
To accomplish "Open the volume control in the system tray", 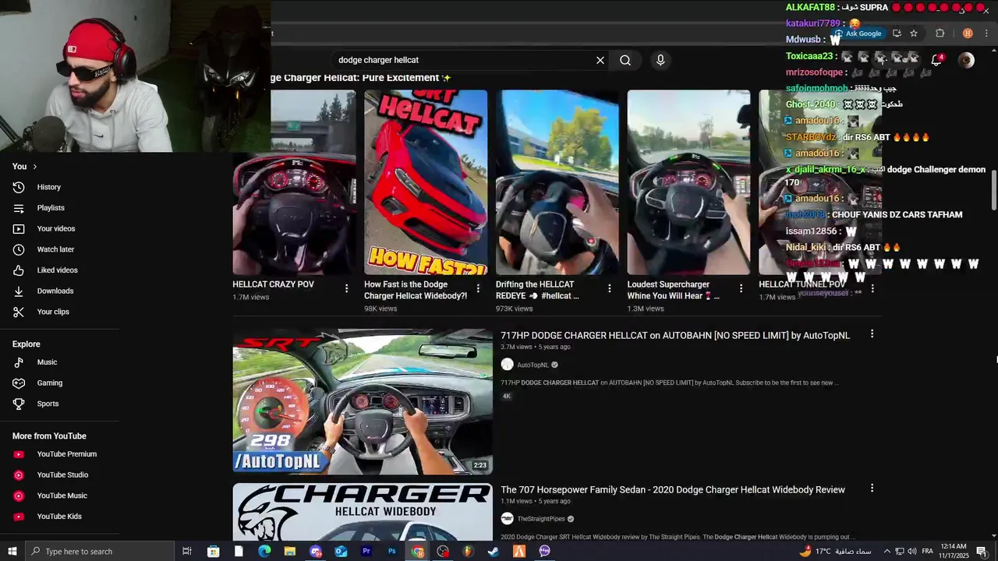I will tap(911, 552).
